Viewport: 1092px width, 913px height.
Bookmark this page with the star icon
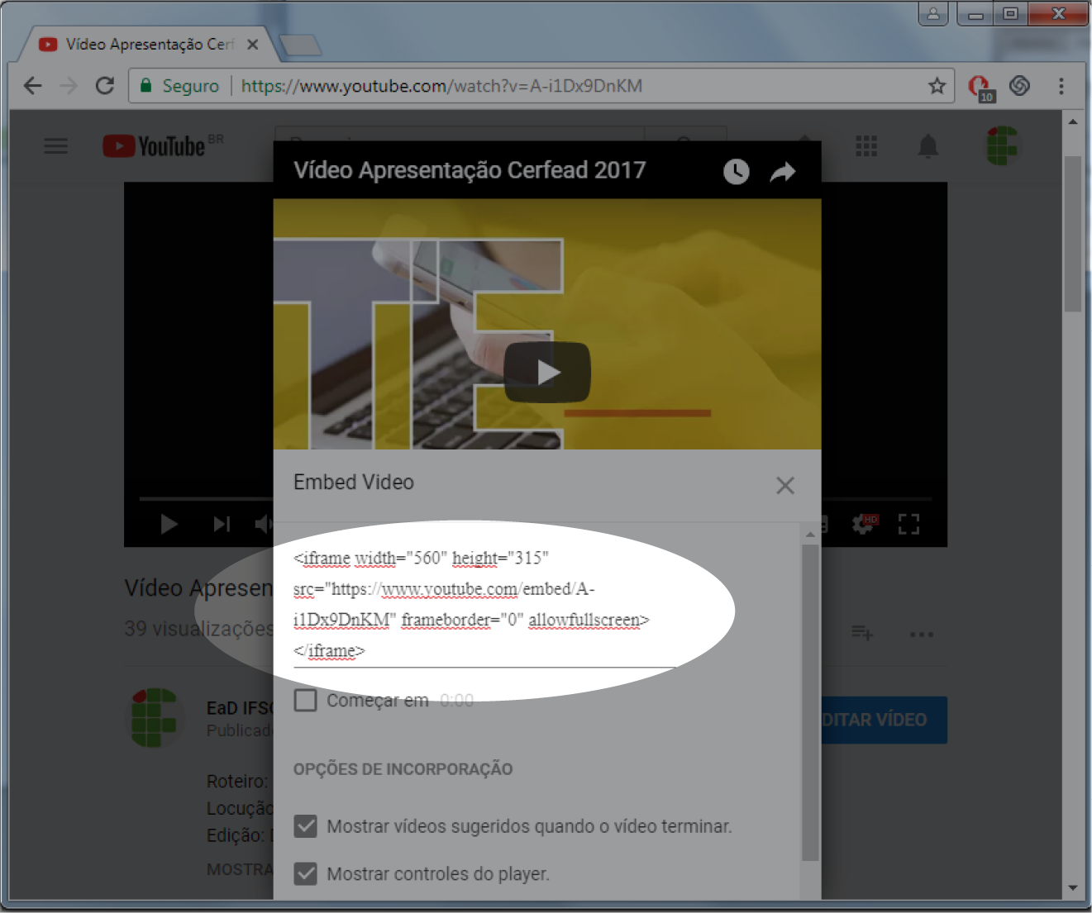[936, 86]
